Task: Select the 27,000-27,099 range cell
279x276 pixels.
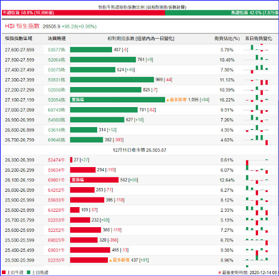Action: pyautogui.click(x=20, y=110)
